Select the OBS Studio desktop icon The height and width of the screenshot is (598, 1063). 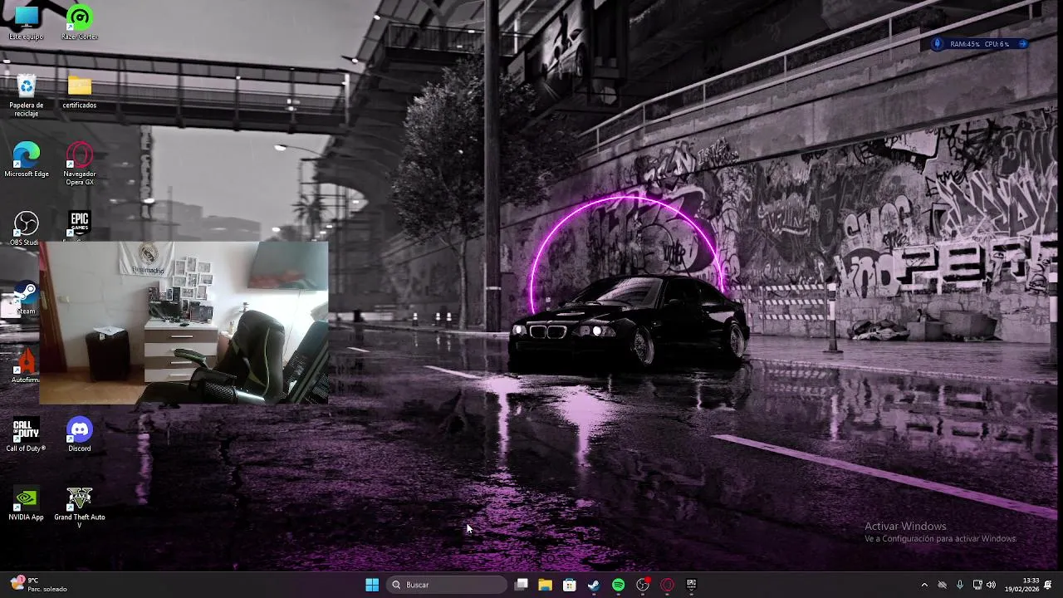26,228
